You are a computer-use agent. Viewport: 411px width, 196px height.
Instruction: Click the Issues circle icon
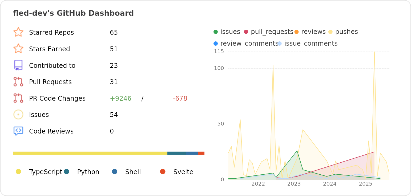tap(18, 115)
